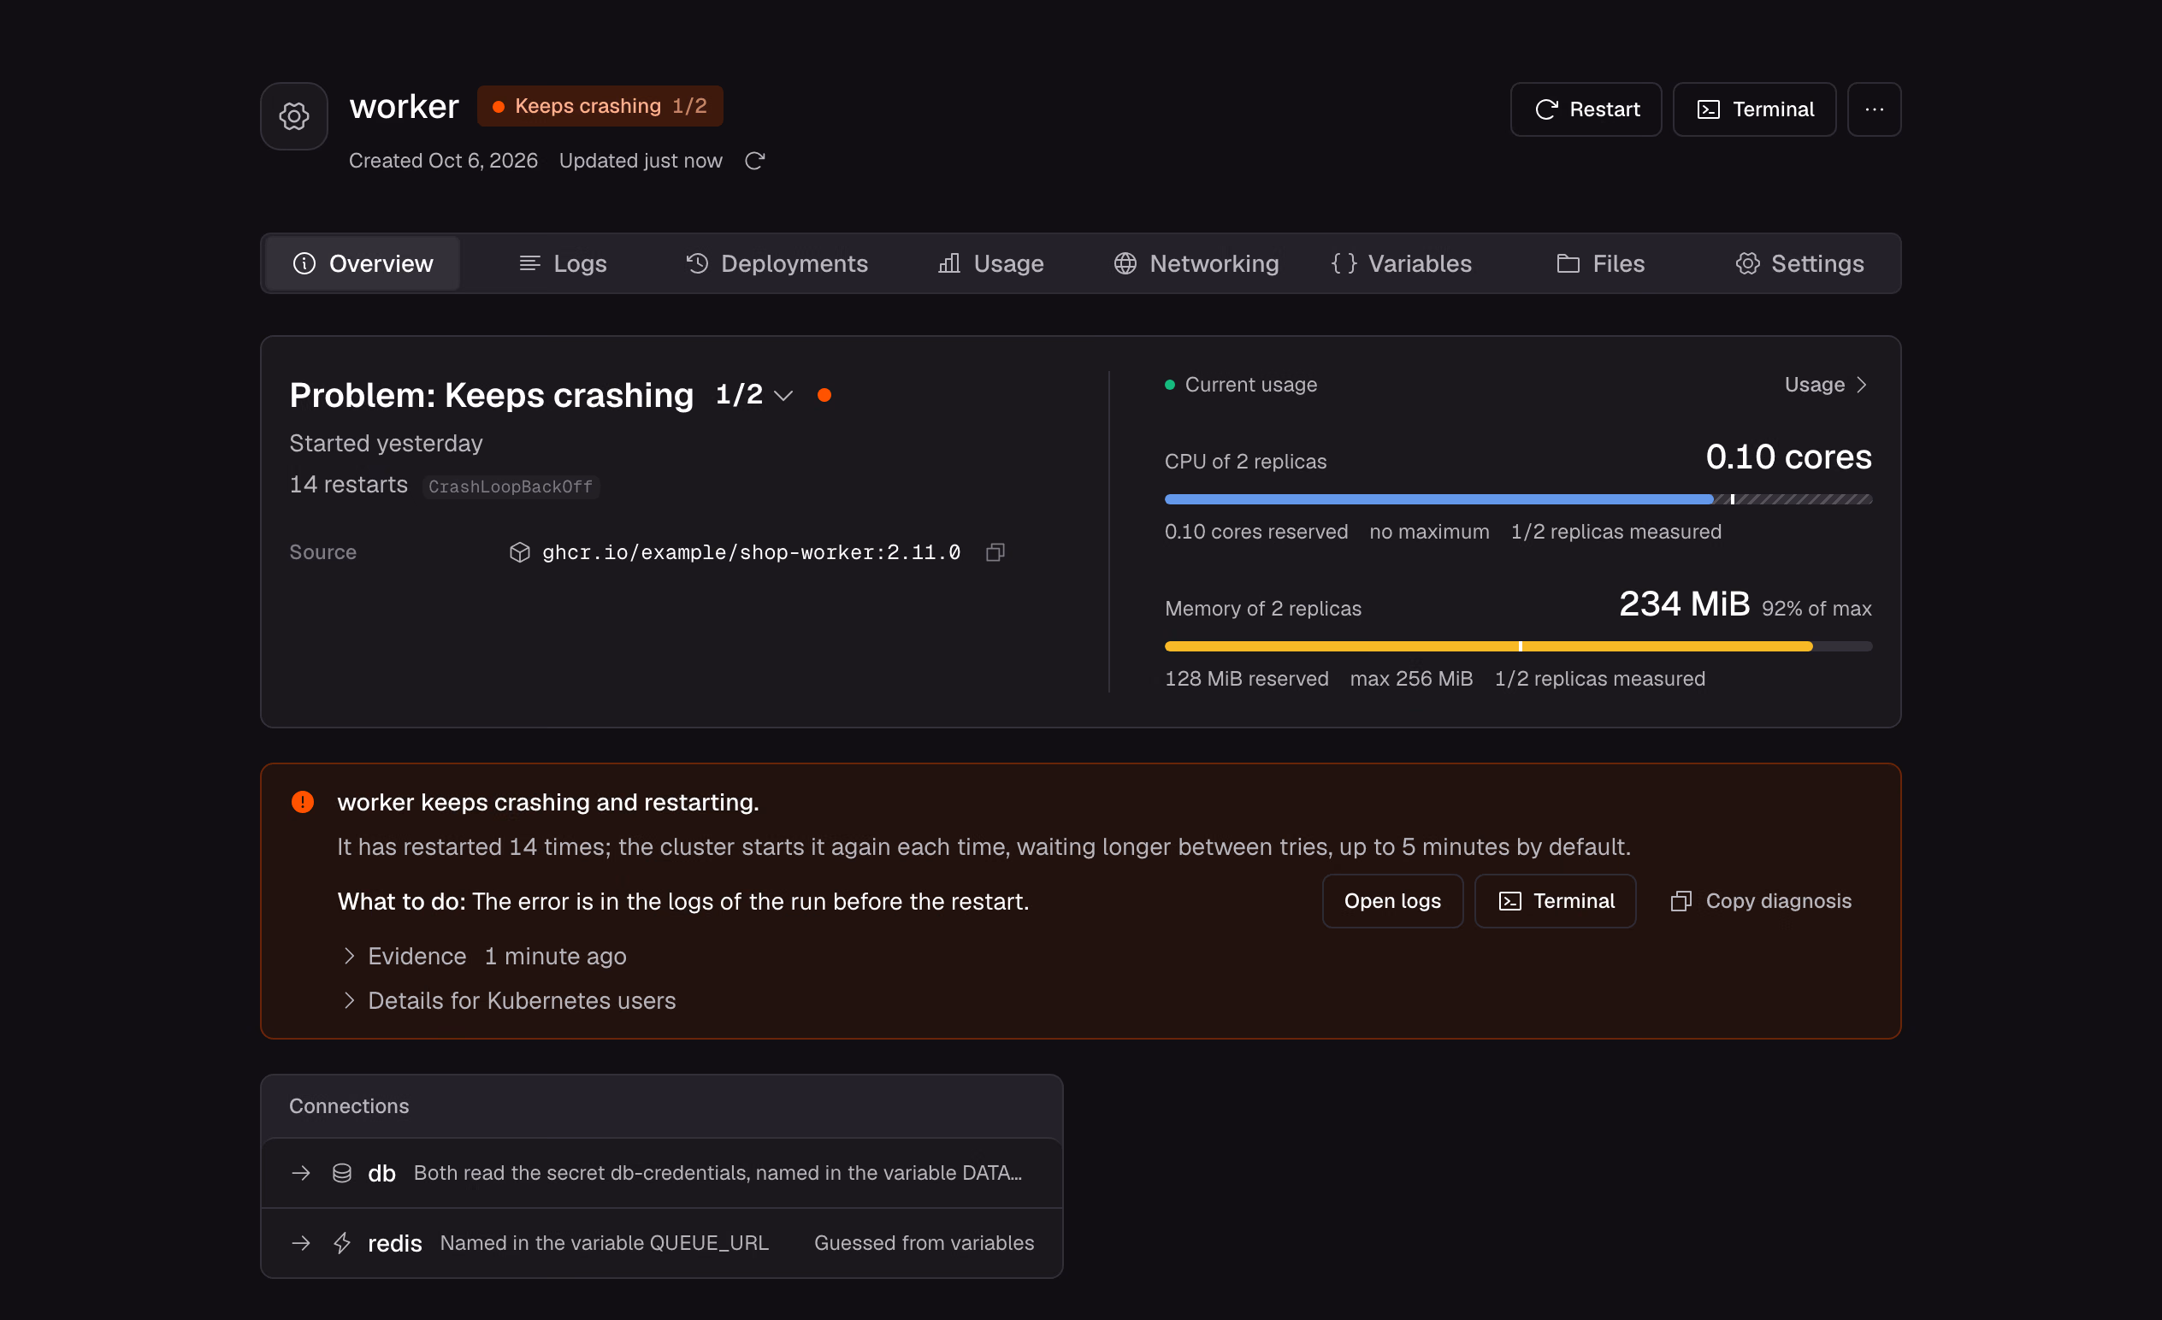Click the worker service title
The image size is (2162, 1320).
[404, 107]
